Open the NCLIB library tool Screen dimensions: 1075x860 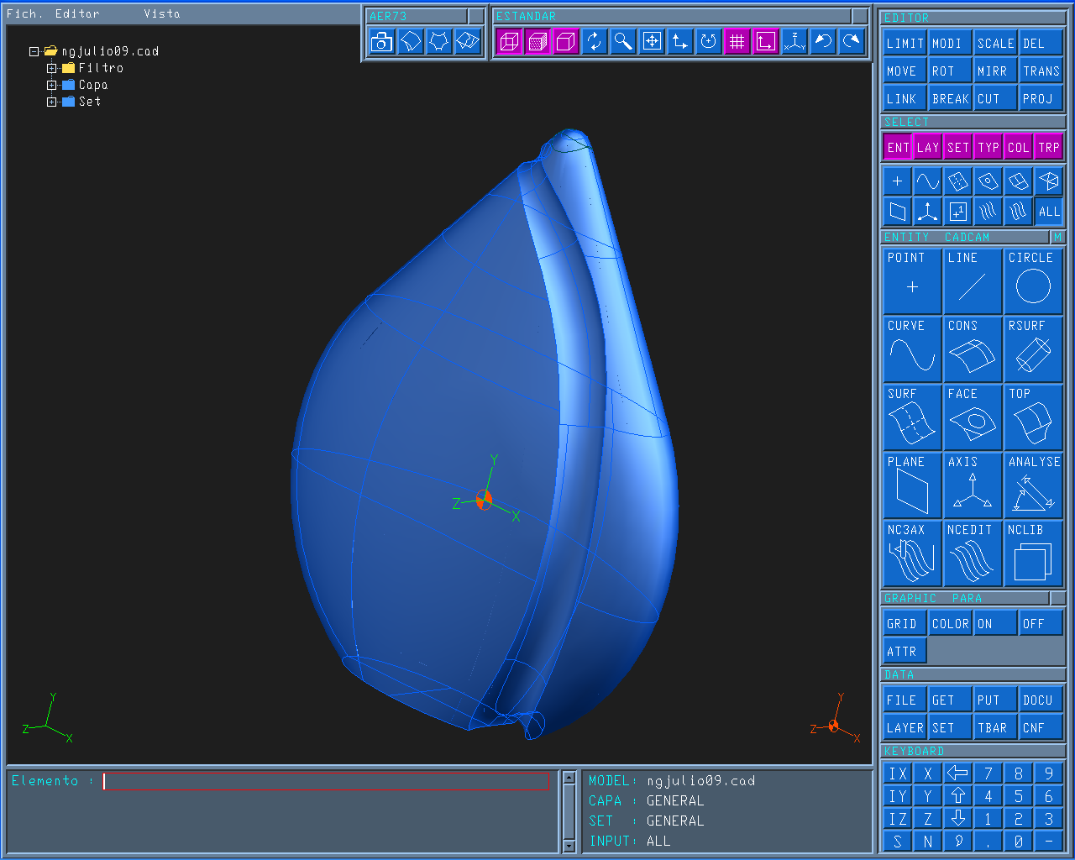tap(1033, 553)
